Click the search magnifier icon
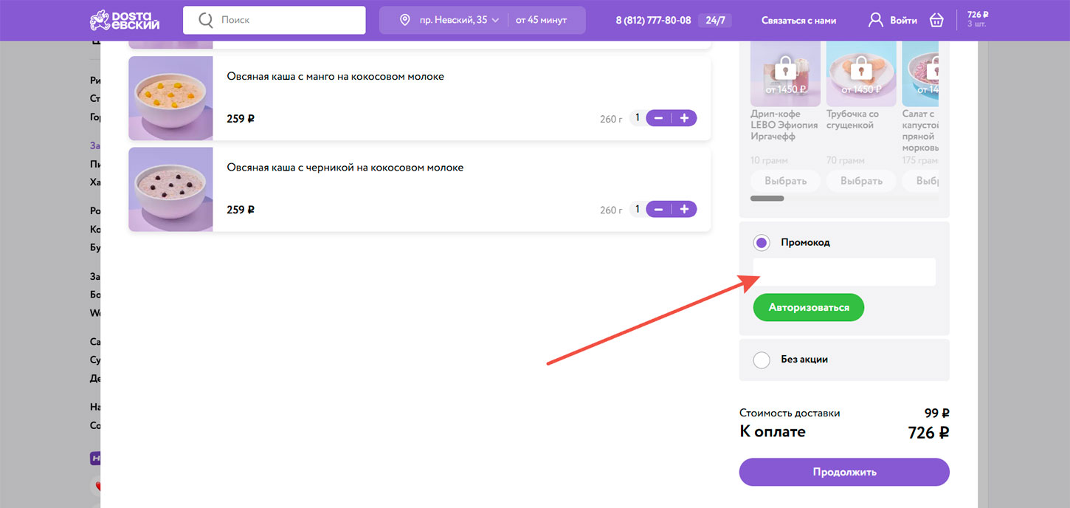 (x=207, y=20)
